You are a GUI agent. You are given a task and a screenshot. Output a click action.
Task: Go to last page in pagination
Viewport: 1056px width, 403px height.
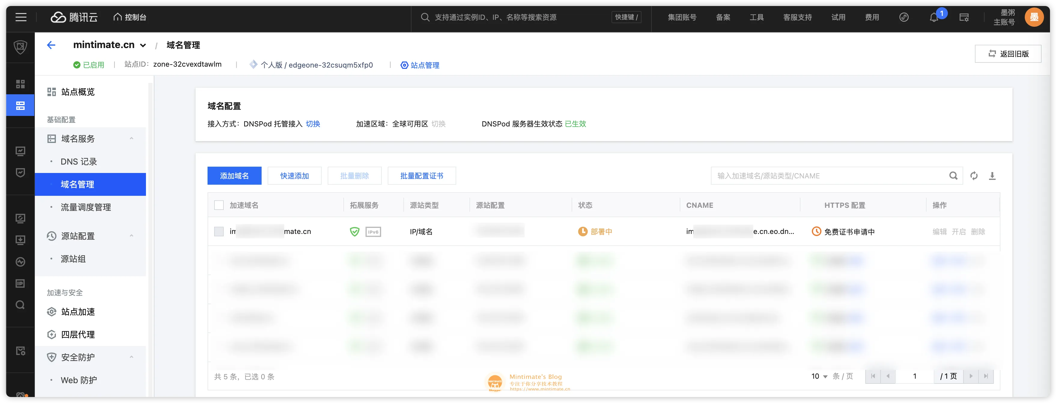(x=986, y=376)
